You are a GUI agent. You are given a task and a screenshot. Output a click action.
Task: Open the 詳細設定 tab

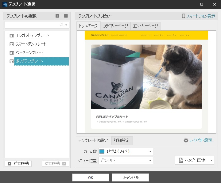(x=122, y=140)
